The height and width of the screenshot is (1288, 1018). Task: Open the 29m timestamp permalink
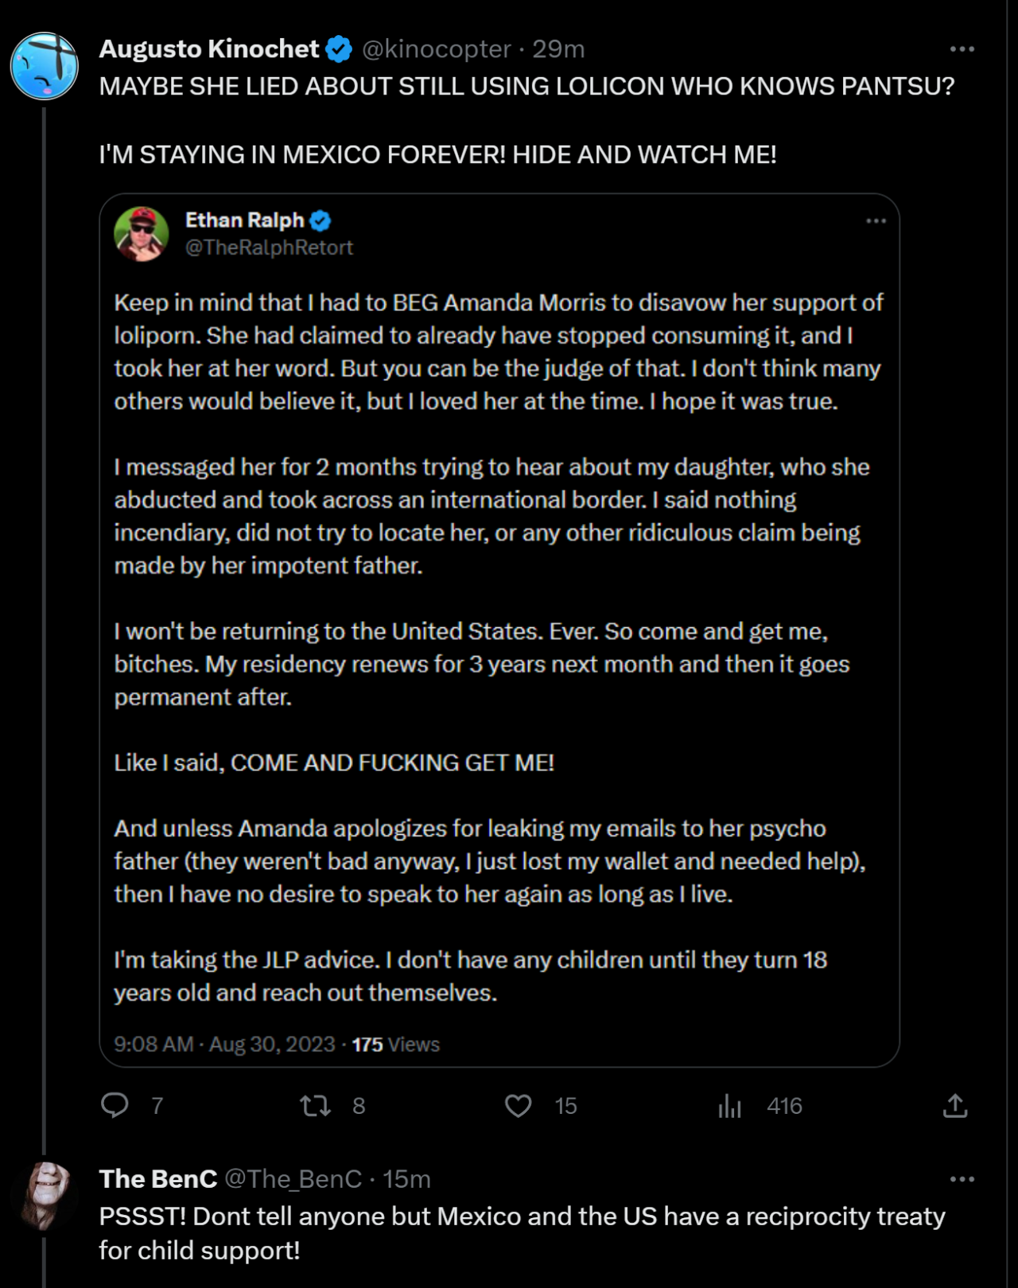(x=558, y=49)
